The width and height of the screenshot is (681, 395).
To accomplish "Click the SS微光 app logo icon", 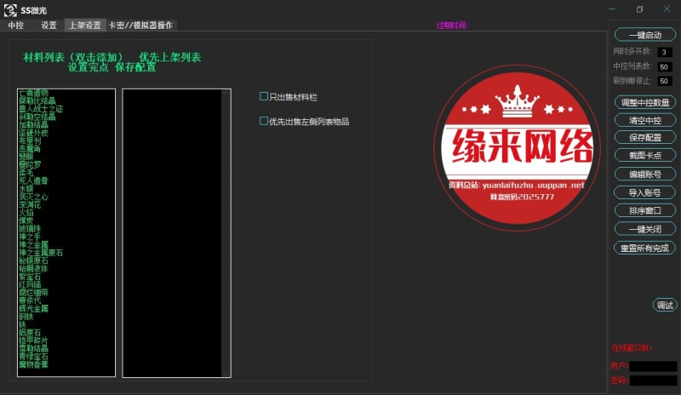I will point(10,10).
